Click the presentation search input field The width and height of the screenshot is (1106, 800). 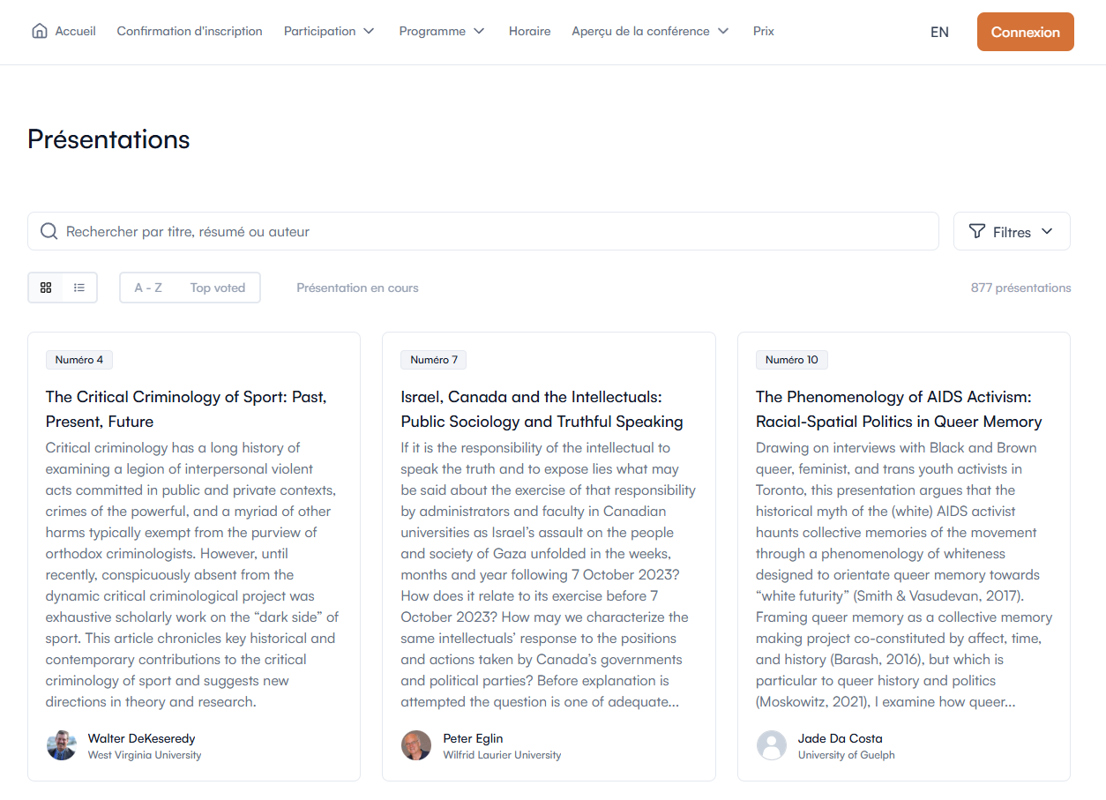(x=494, y=231)
